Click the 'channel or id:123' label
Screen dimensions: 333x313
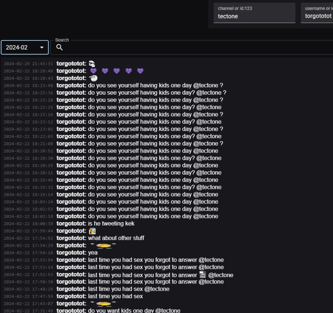click(235, 9)
